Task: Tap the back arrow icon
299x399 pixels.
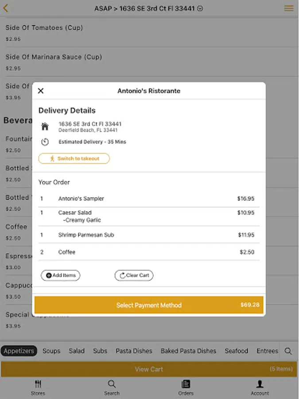Action: pos(6,8)
